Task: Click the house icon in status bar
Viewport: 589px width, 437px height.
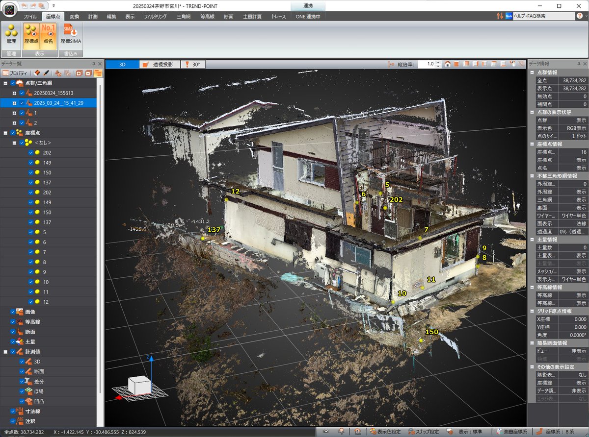Action: (358, 432)
